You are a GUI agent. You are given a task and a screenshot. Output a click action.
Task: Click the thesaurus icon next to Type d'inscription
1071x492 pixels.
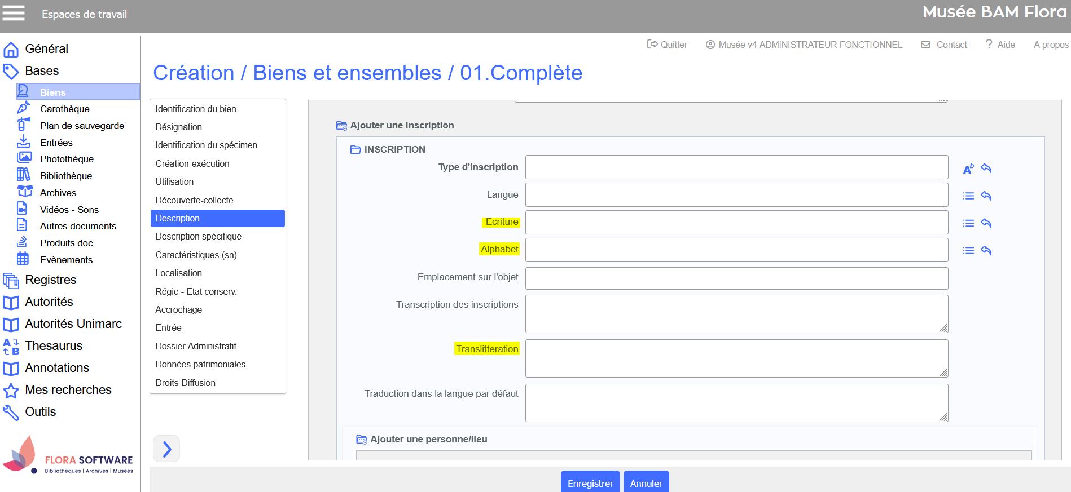coord(968,169)
